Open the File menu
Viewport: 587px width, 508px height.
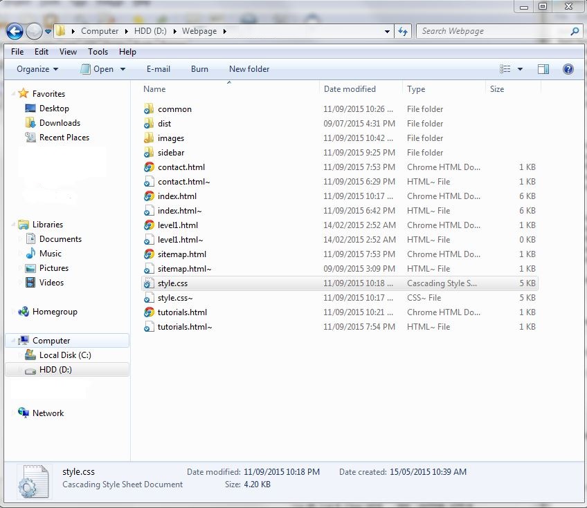17,52
